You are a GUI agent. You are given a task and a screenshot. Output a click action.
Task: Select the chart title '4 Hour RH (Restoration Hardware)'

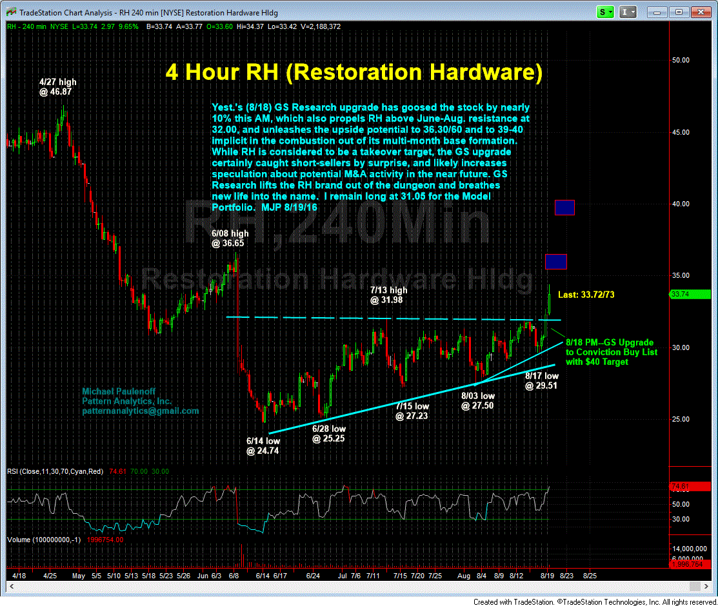click(354, 72)
